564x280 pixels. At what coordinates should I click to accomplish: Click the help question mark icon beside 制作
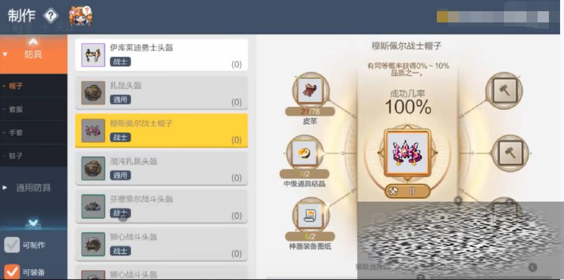[x=51, y=16]
